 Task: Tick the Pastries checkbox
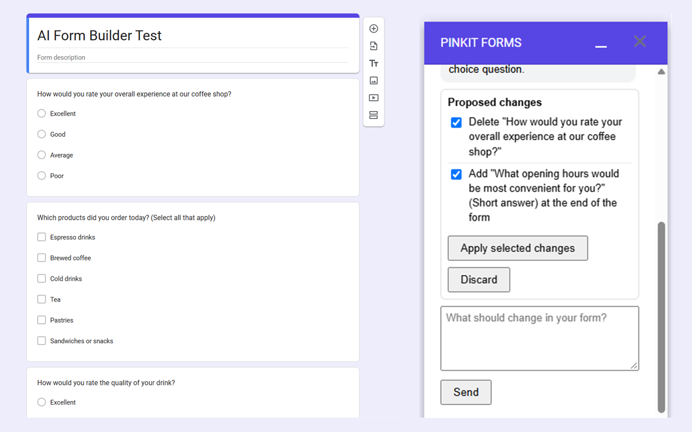pyautogui.click(x=42, y=320)
